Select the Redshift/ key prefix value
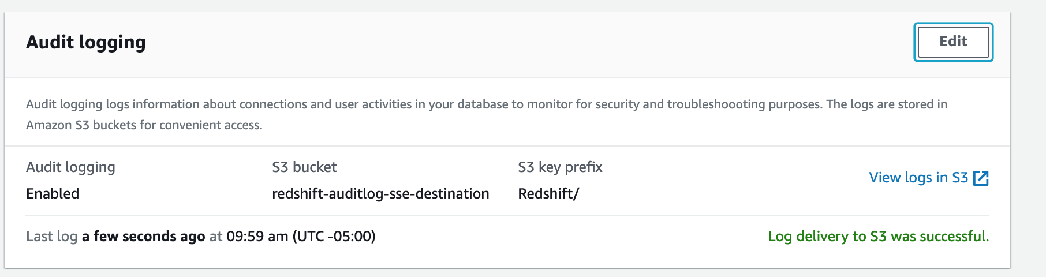 click(548, 194)
